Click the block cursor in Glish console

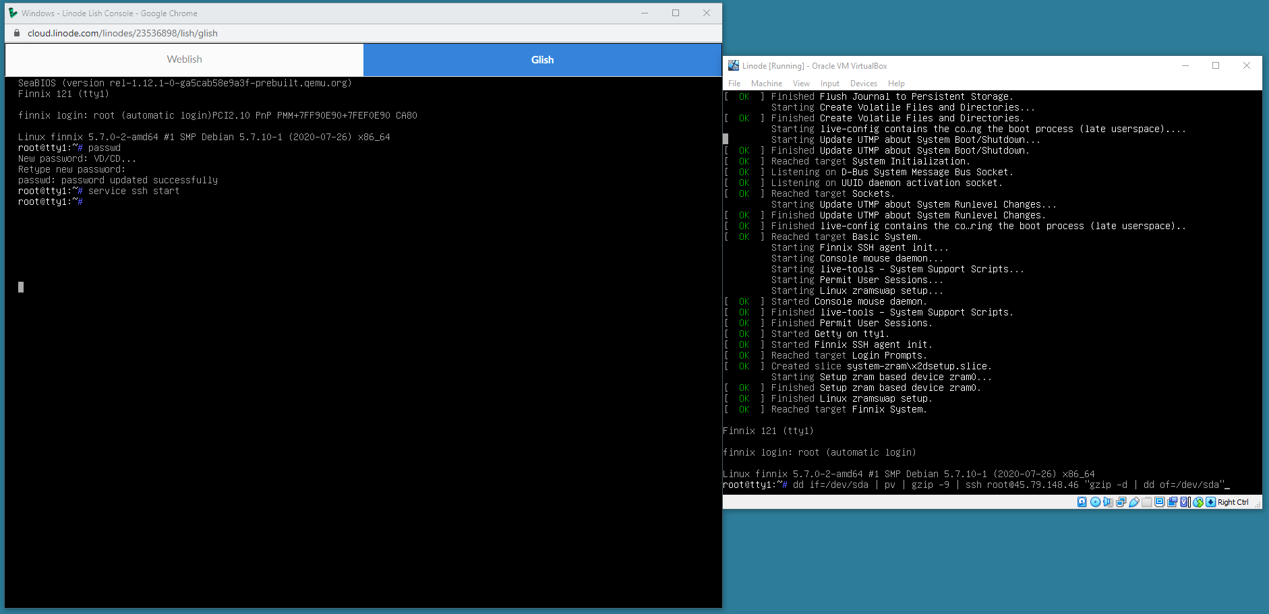point(21,287)
